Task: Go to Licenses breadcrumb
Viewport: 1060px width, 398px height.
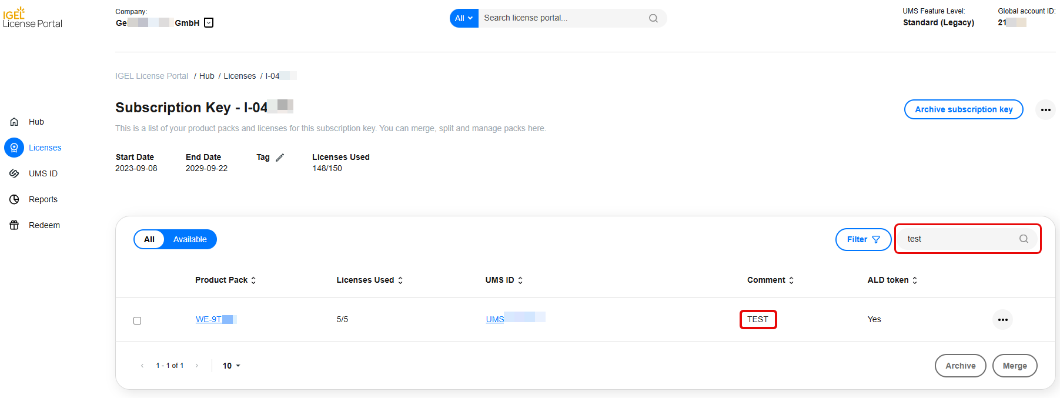Action: (x=240, y=76)
